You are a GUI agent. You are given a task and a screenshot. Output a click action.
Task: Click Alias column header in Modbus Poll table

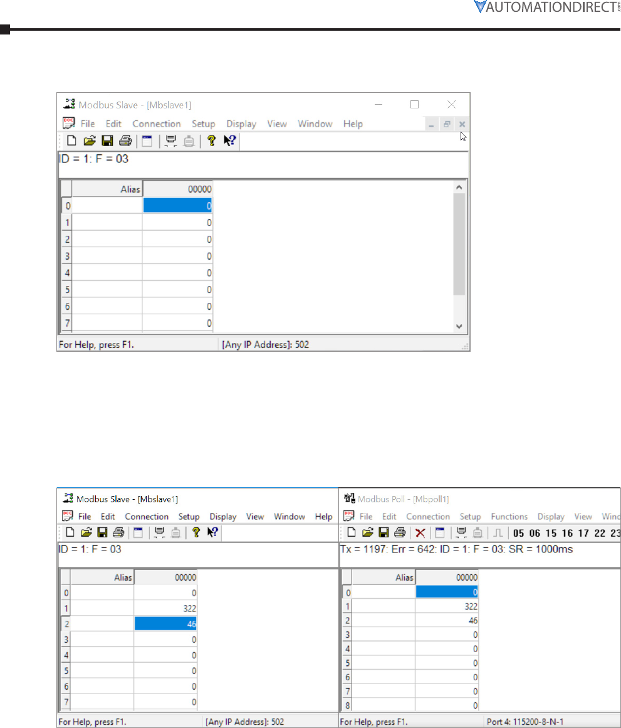point(384,577)
